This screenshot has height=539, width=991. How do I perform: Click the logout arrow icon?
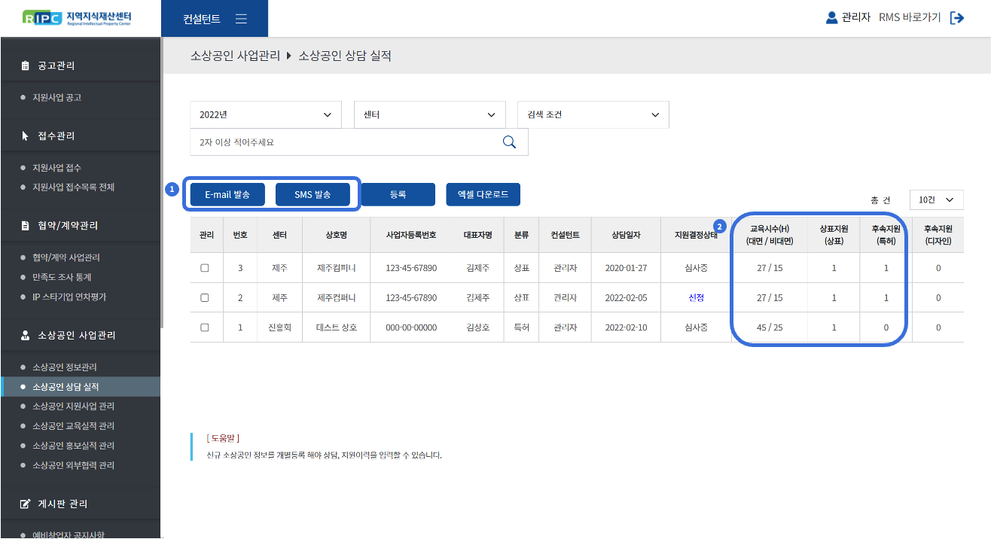click(x=957, y=18)
